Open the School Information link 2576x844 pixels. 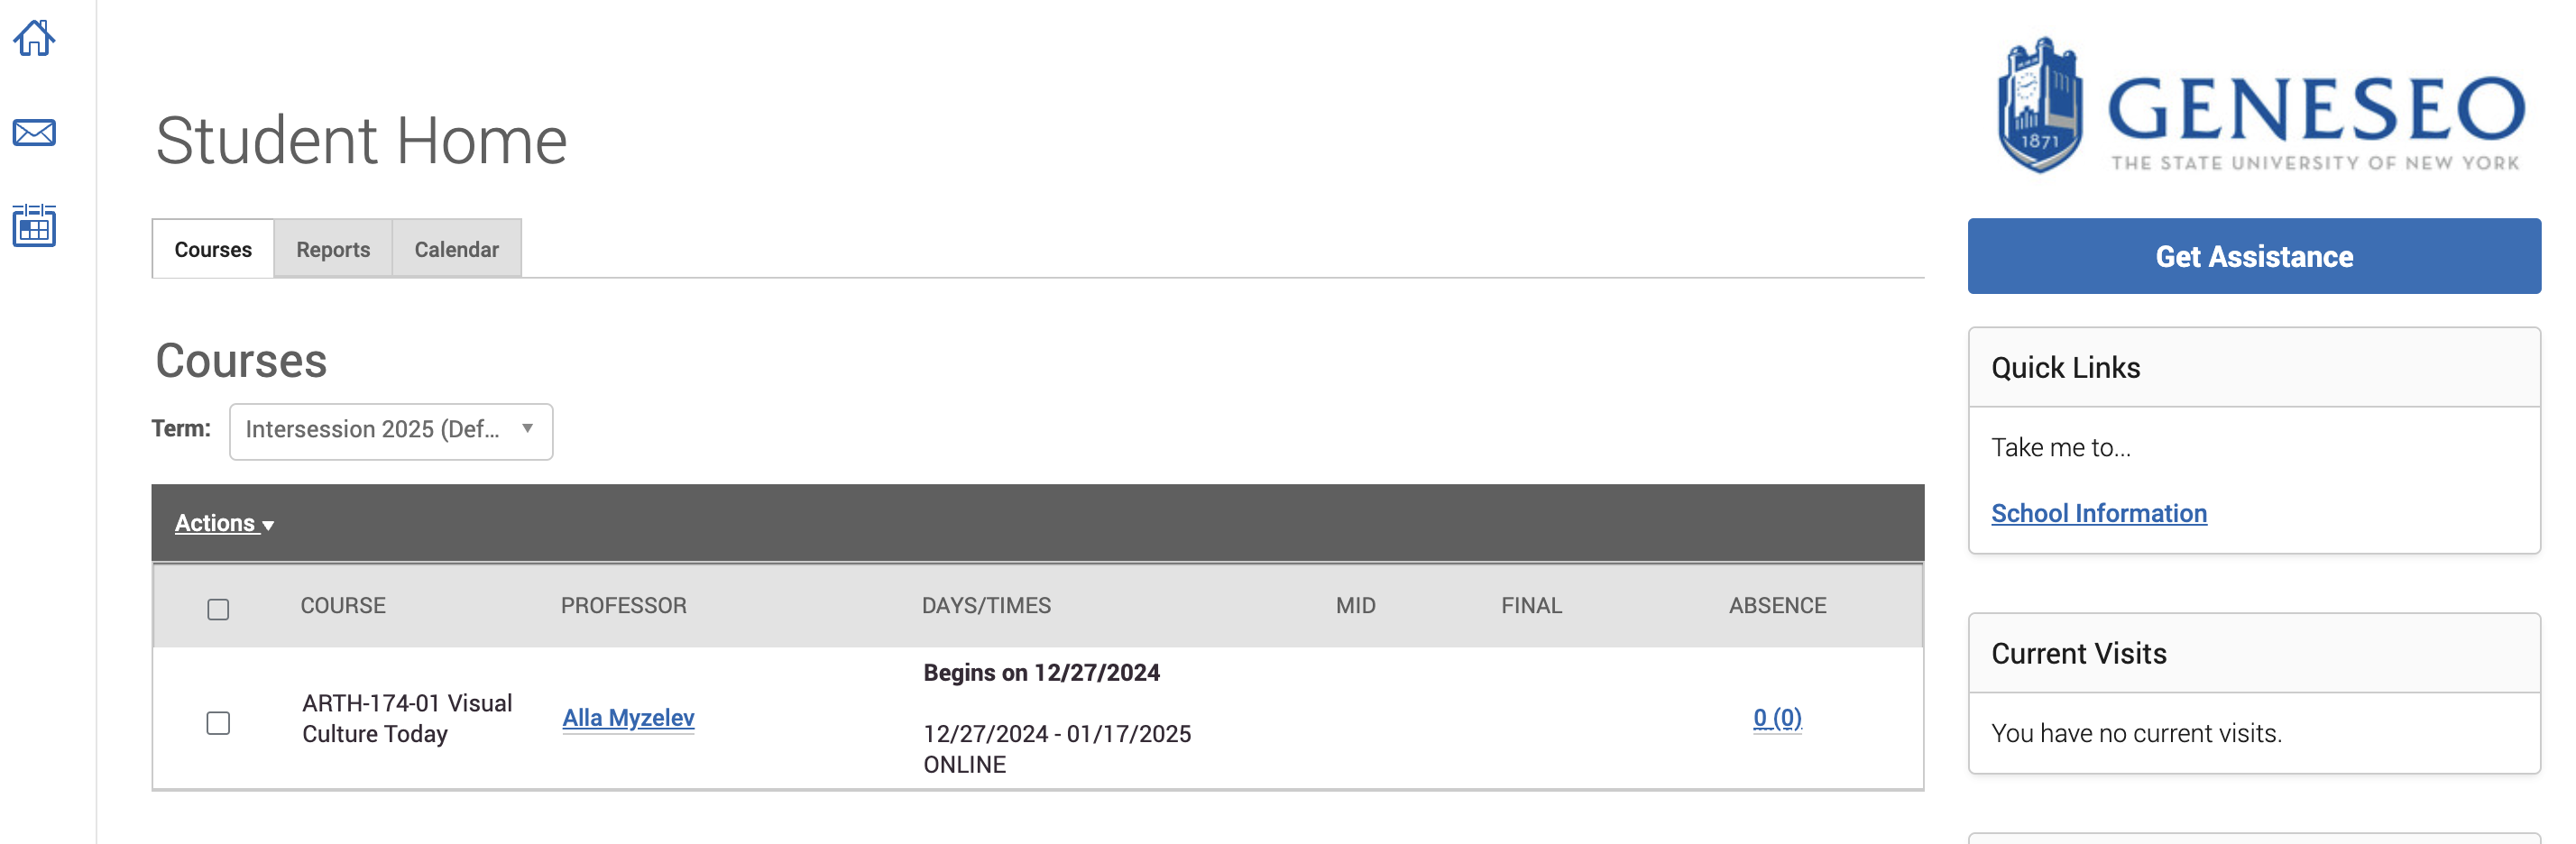2098,513
